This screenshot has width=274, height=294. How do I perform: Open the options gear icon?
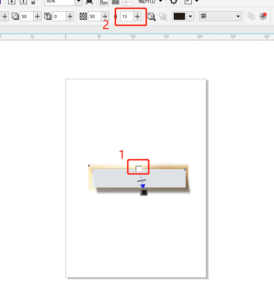tap(173, 2)
